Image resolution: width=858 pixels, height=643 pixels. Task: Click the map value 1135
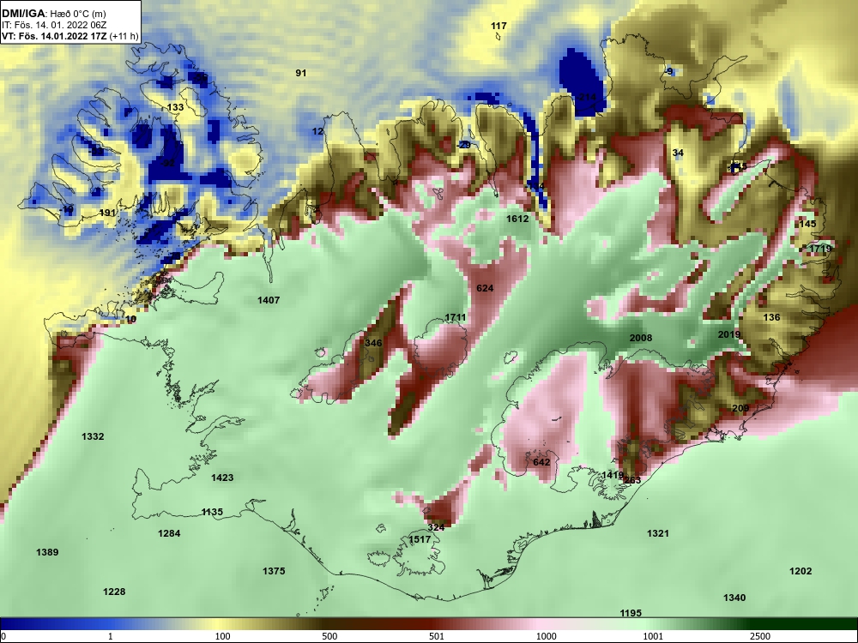tap(212, 513)
